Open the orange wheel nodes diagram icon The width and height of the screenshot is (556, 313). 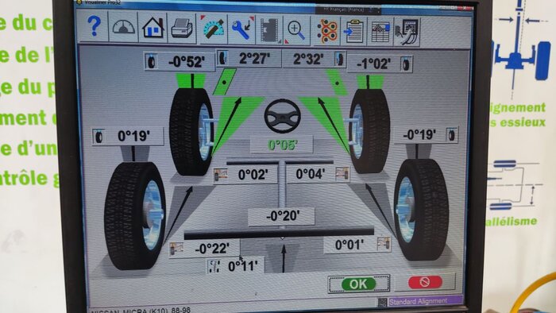click(x=326, y=31)
